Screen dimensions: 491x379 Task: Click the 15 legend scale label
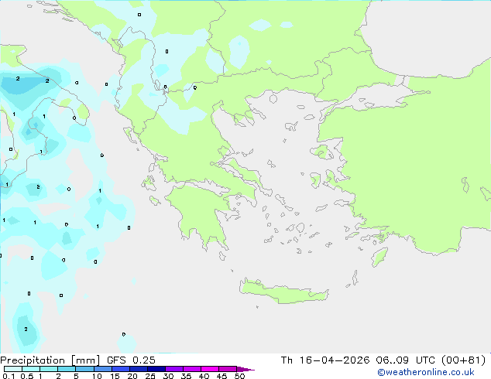(115, 376)
